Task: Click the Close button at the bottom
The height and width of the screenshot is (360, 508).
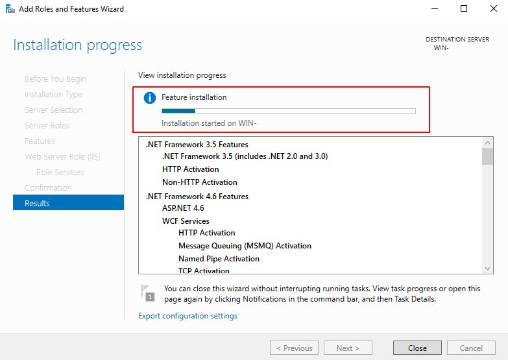Action: 417,348
